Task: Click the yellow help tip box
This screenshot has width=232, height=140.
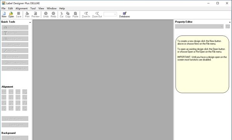Action: 202,64
